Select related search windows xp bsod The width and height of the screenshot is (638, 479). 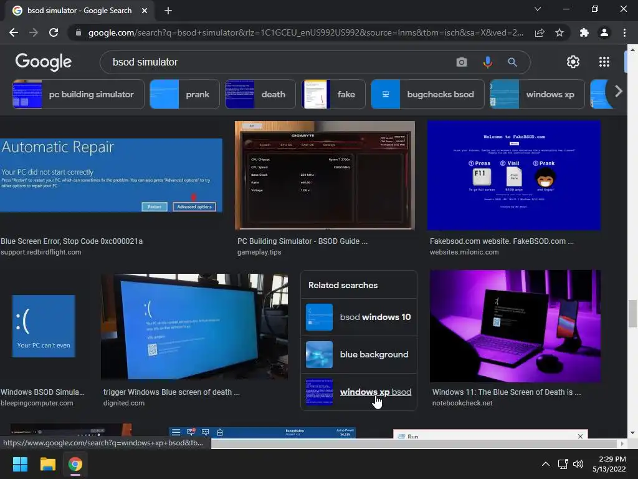coord(359,392)
